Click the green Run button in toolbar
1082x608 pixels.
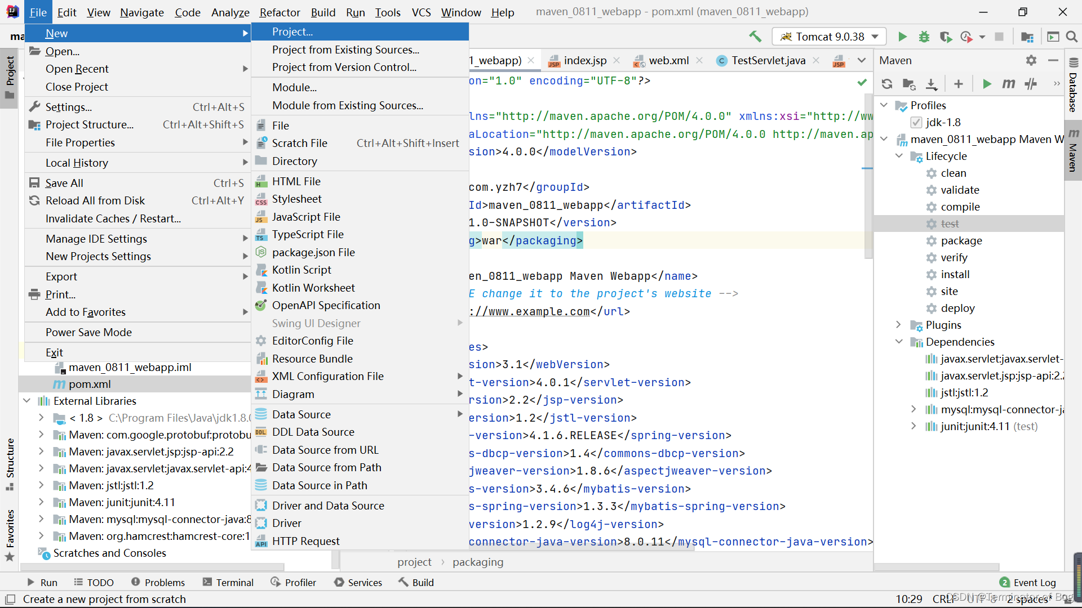click(x=902, y=37)
